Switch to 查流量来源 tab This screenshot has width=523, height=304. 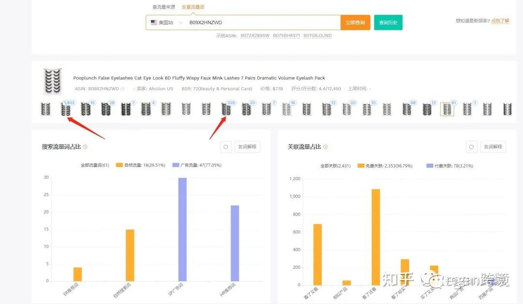point(164,7)
